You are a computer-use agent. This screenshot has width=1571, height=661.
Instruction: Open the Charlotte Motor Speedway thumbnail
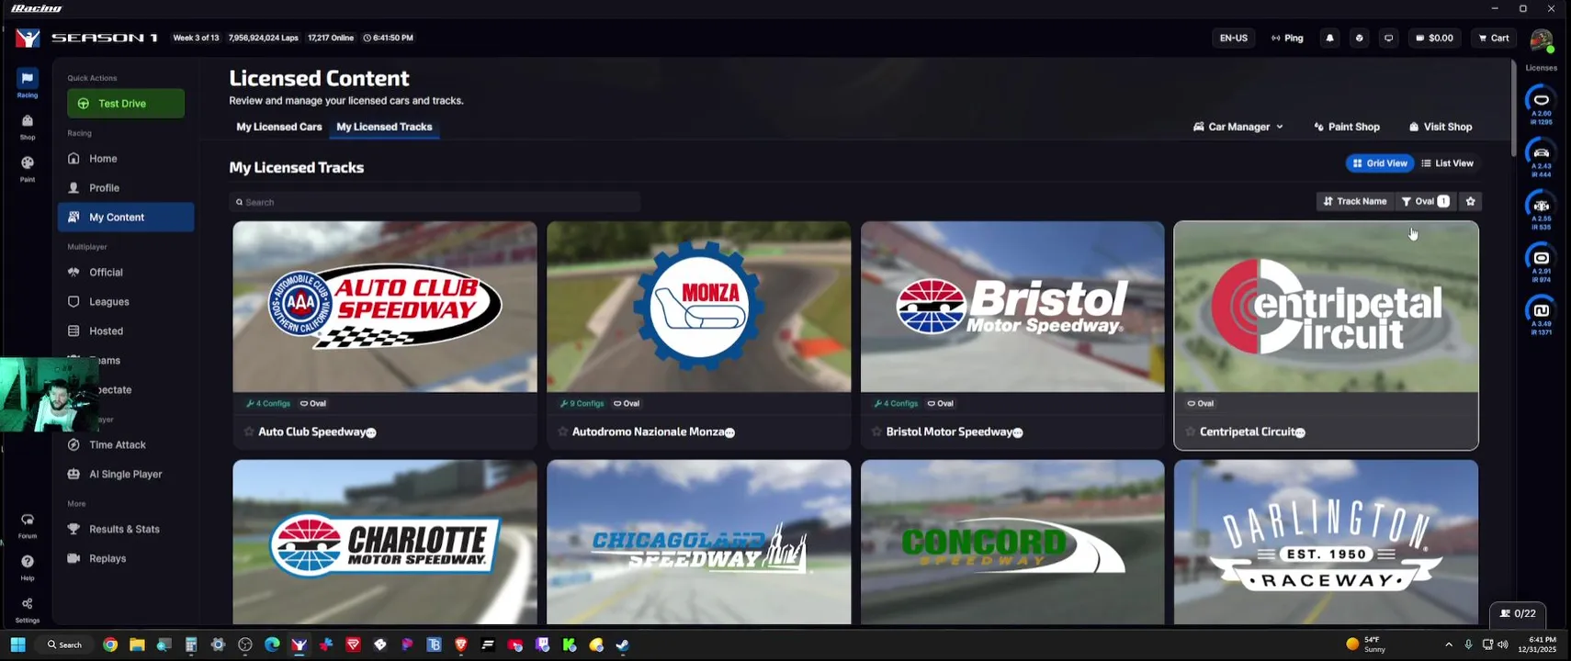385,543
